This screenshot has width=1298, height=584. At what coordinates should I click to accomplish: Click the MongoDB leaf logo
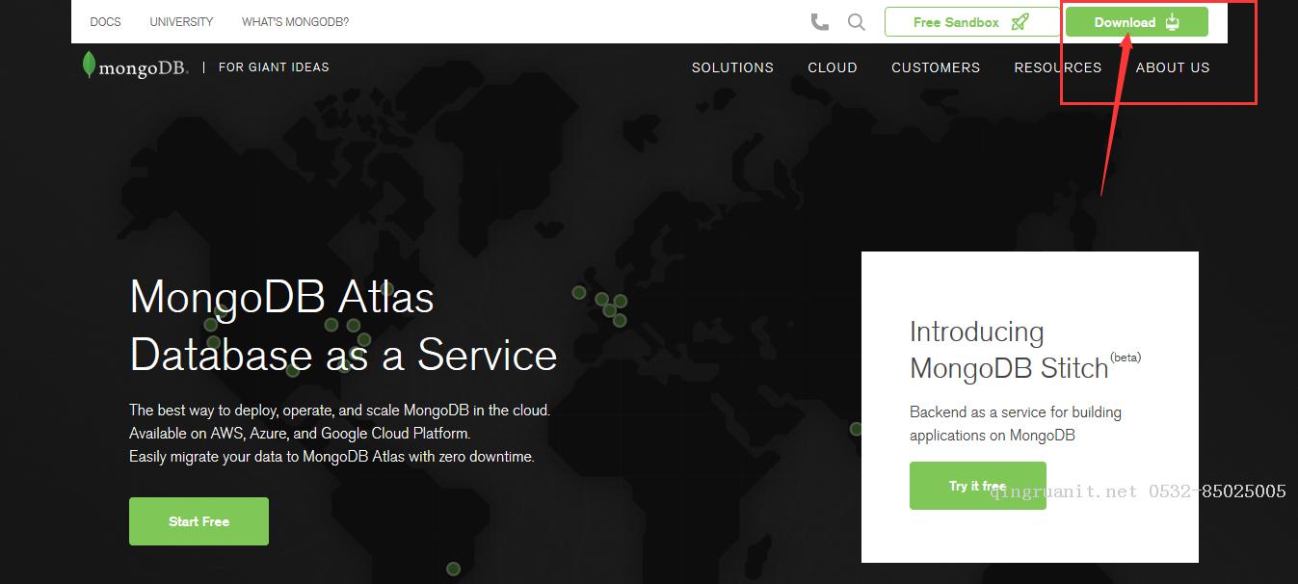[89, 66]
